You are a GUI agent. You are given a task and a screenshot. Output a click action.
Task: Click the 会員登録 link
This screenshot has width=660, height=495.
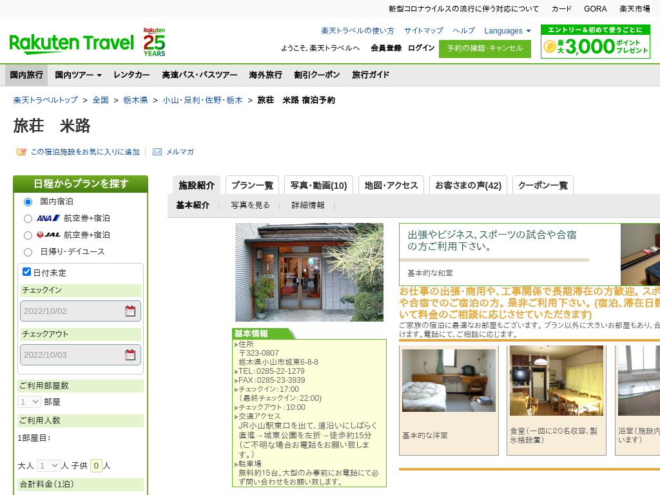(x=386, y=48)
